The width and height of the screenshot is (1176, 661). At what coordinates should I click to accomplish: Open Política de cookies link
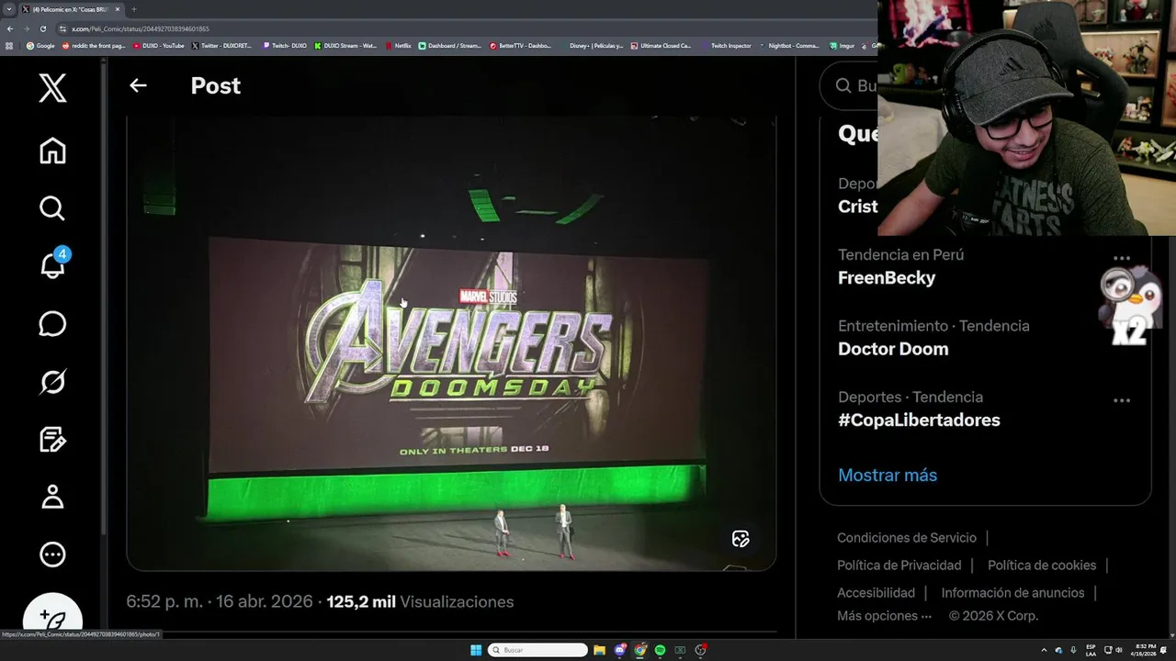[1042, 566]
